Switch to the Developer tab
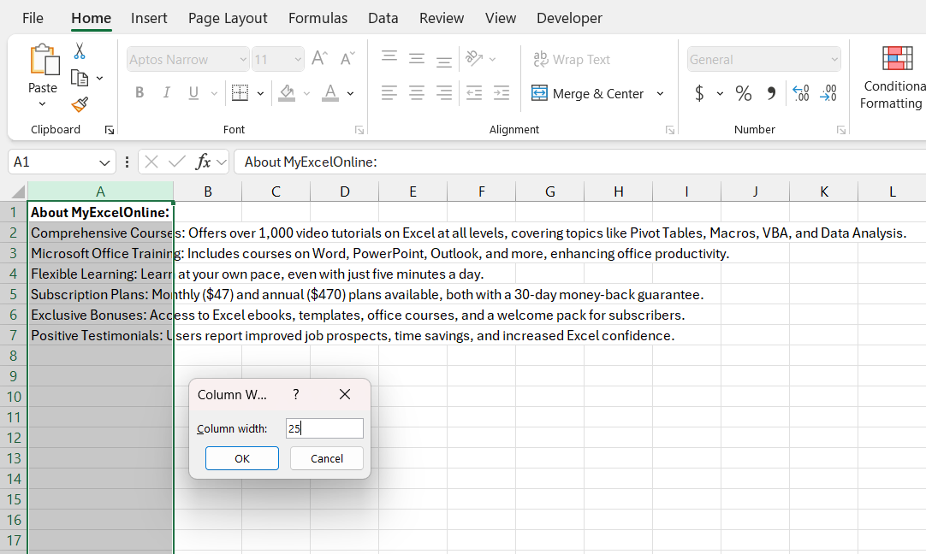The height and width of the screenshot is (554, 926). pos(569,18)
